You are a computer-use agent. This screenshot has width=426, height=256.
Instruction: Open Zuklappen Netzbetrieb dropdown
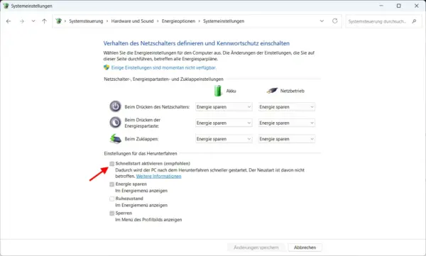[287, 139]
